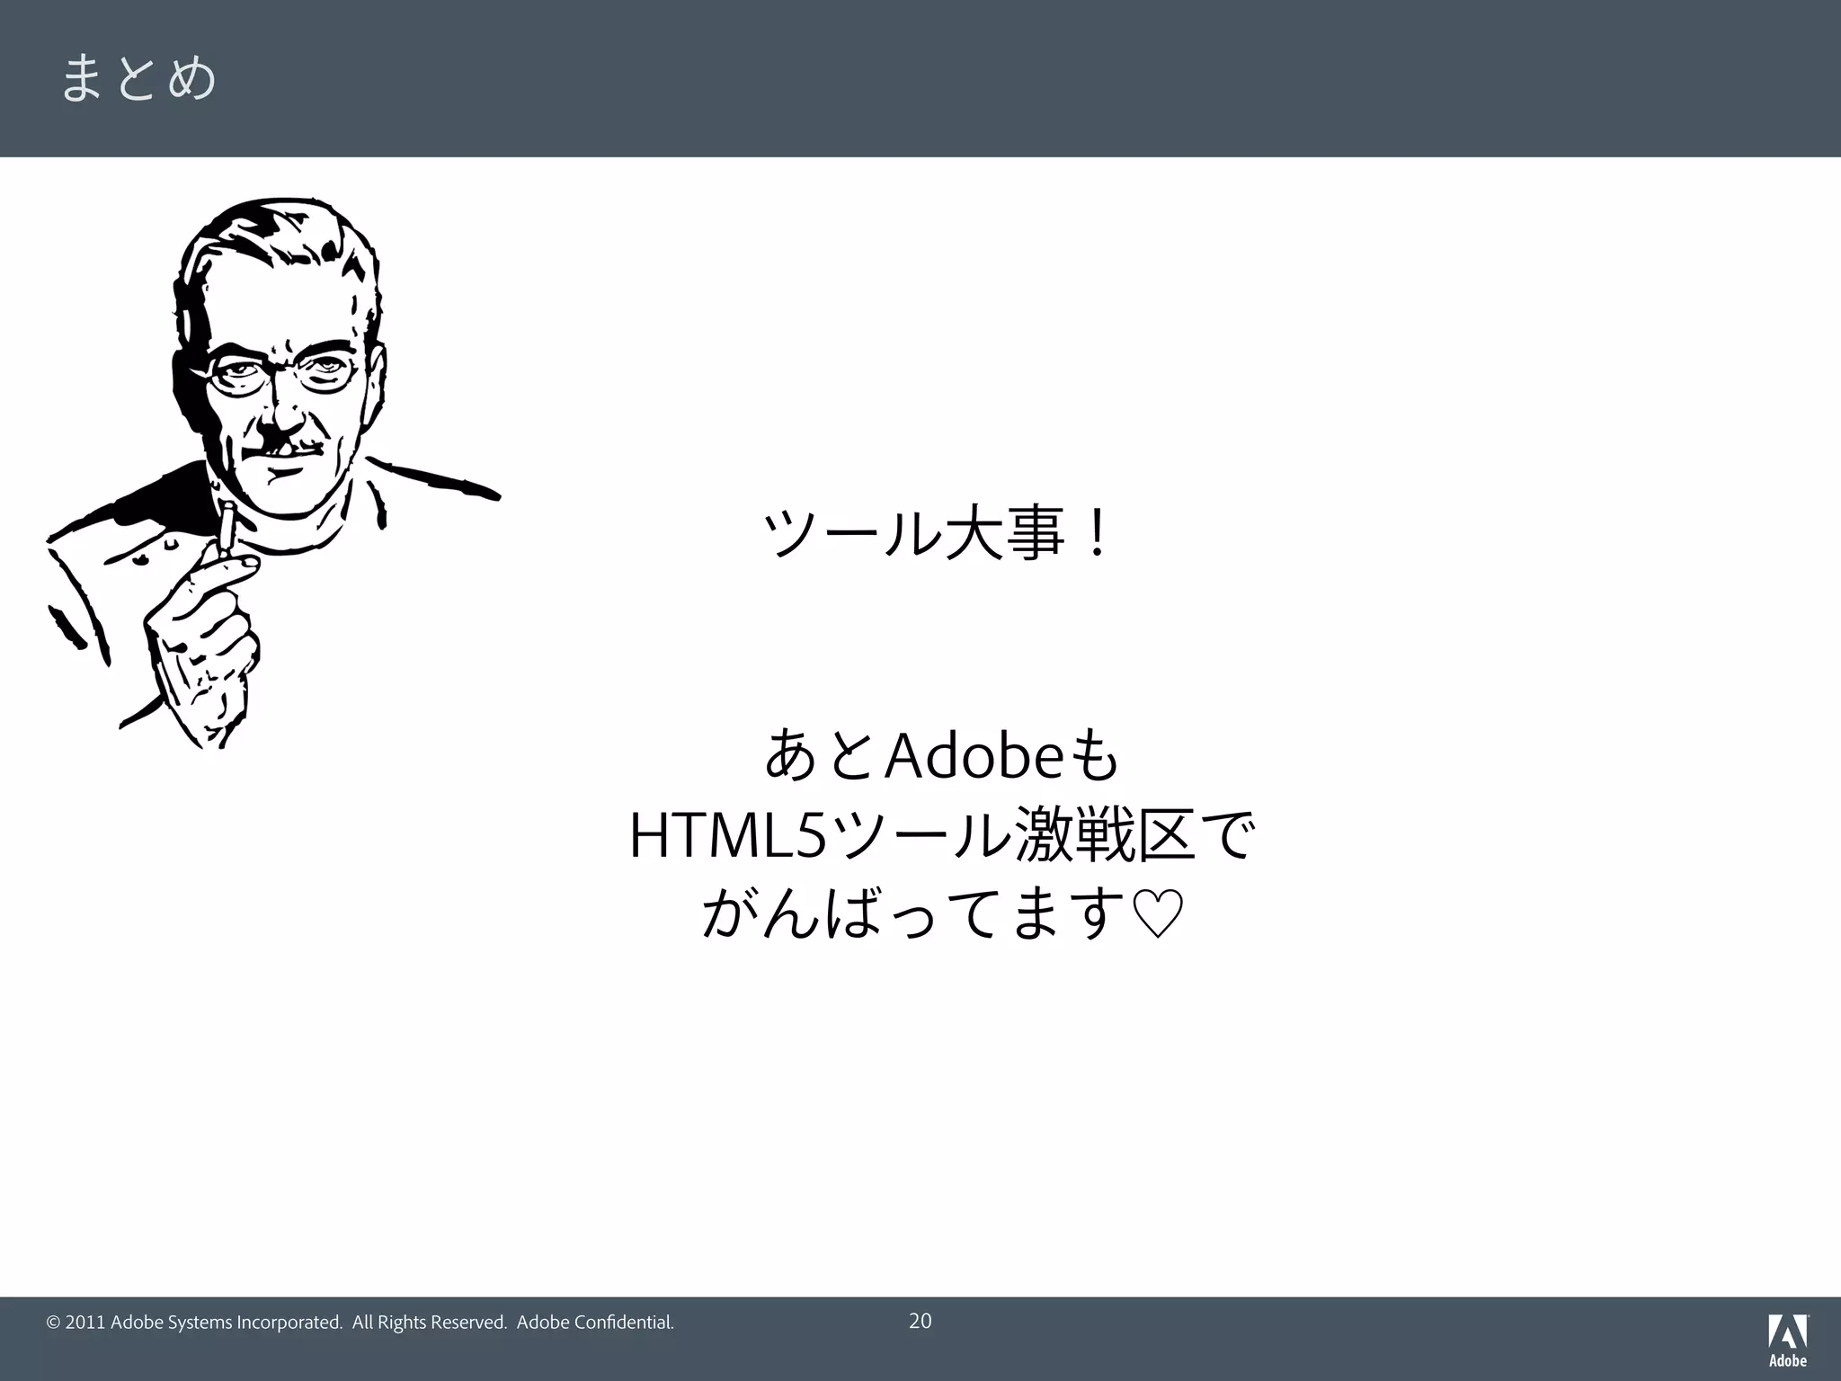Click the Adobe Systems copyright notice
Image resolution: width=1841 pixels, height=1381 pixels.
click(360, 1323)
